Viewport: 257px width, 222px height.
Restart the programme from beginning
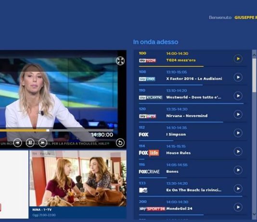(x=120, y=143)
